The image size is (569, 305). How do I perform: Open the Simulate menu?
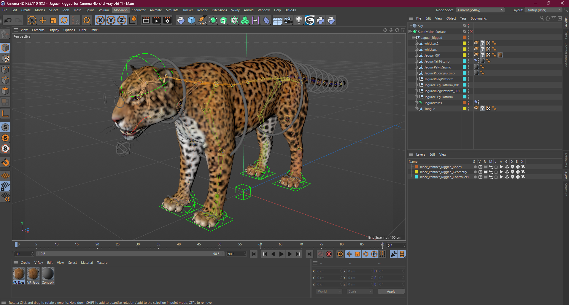172,10
